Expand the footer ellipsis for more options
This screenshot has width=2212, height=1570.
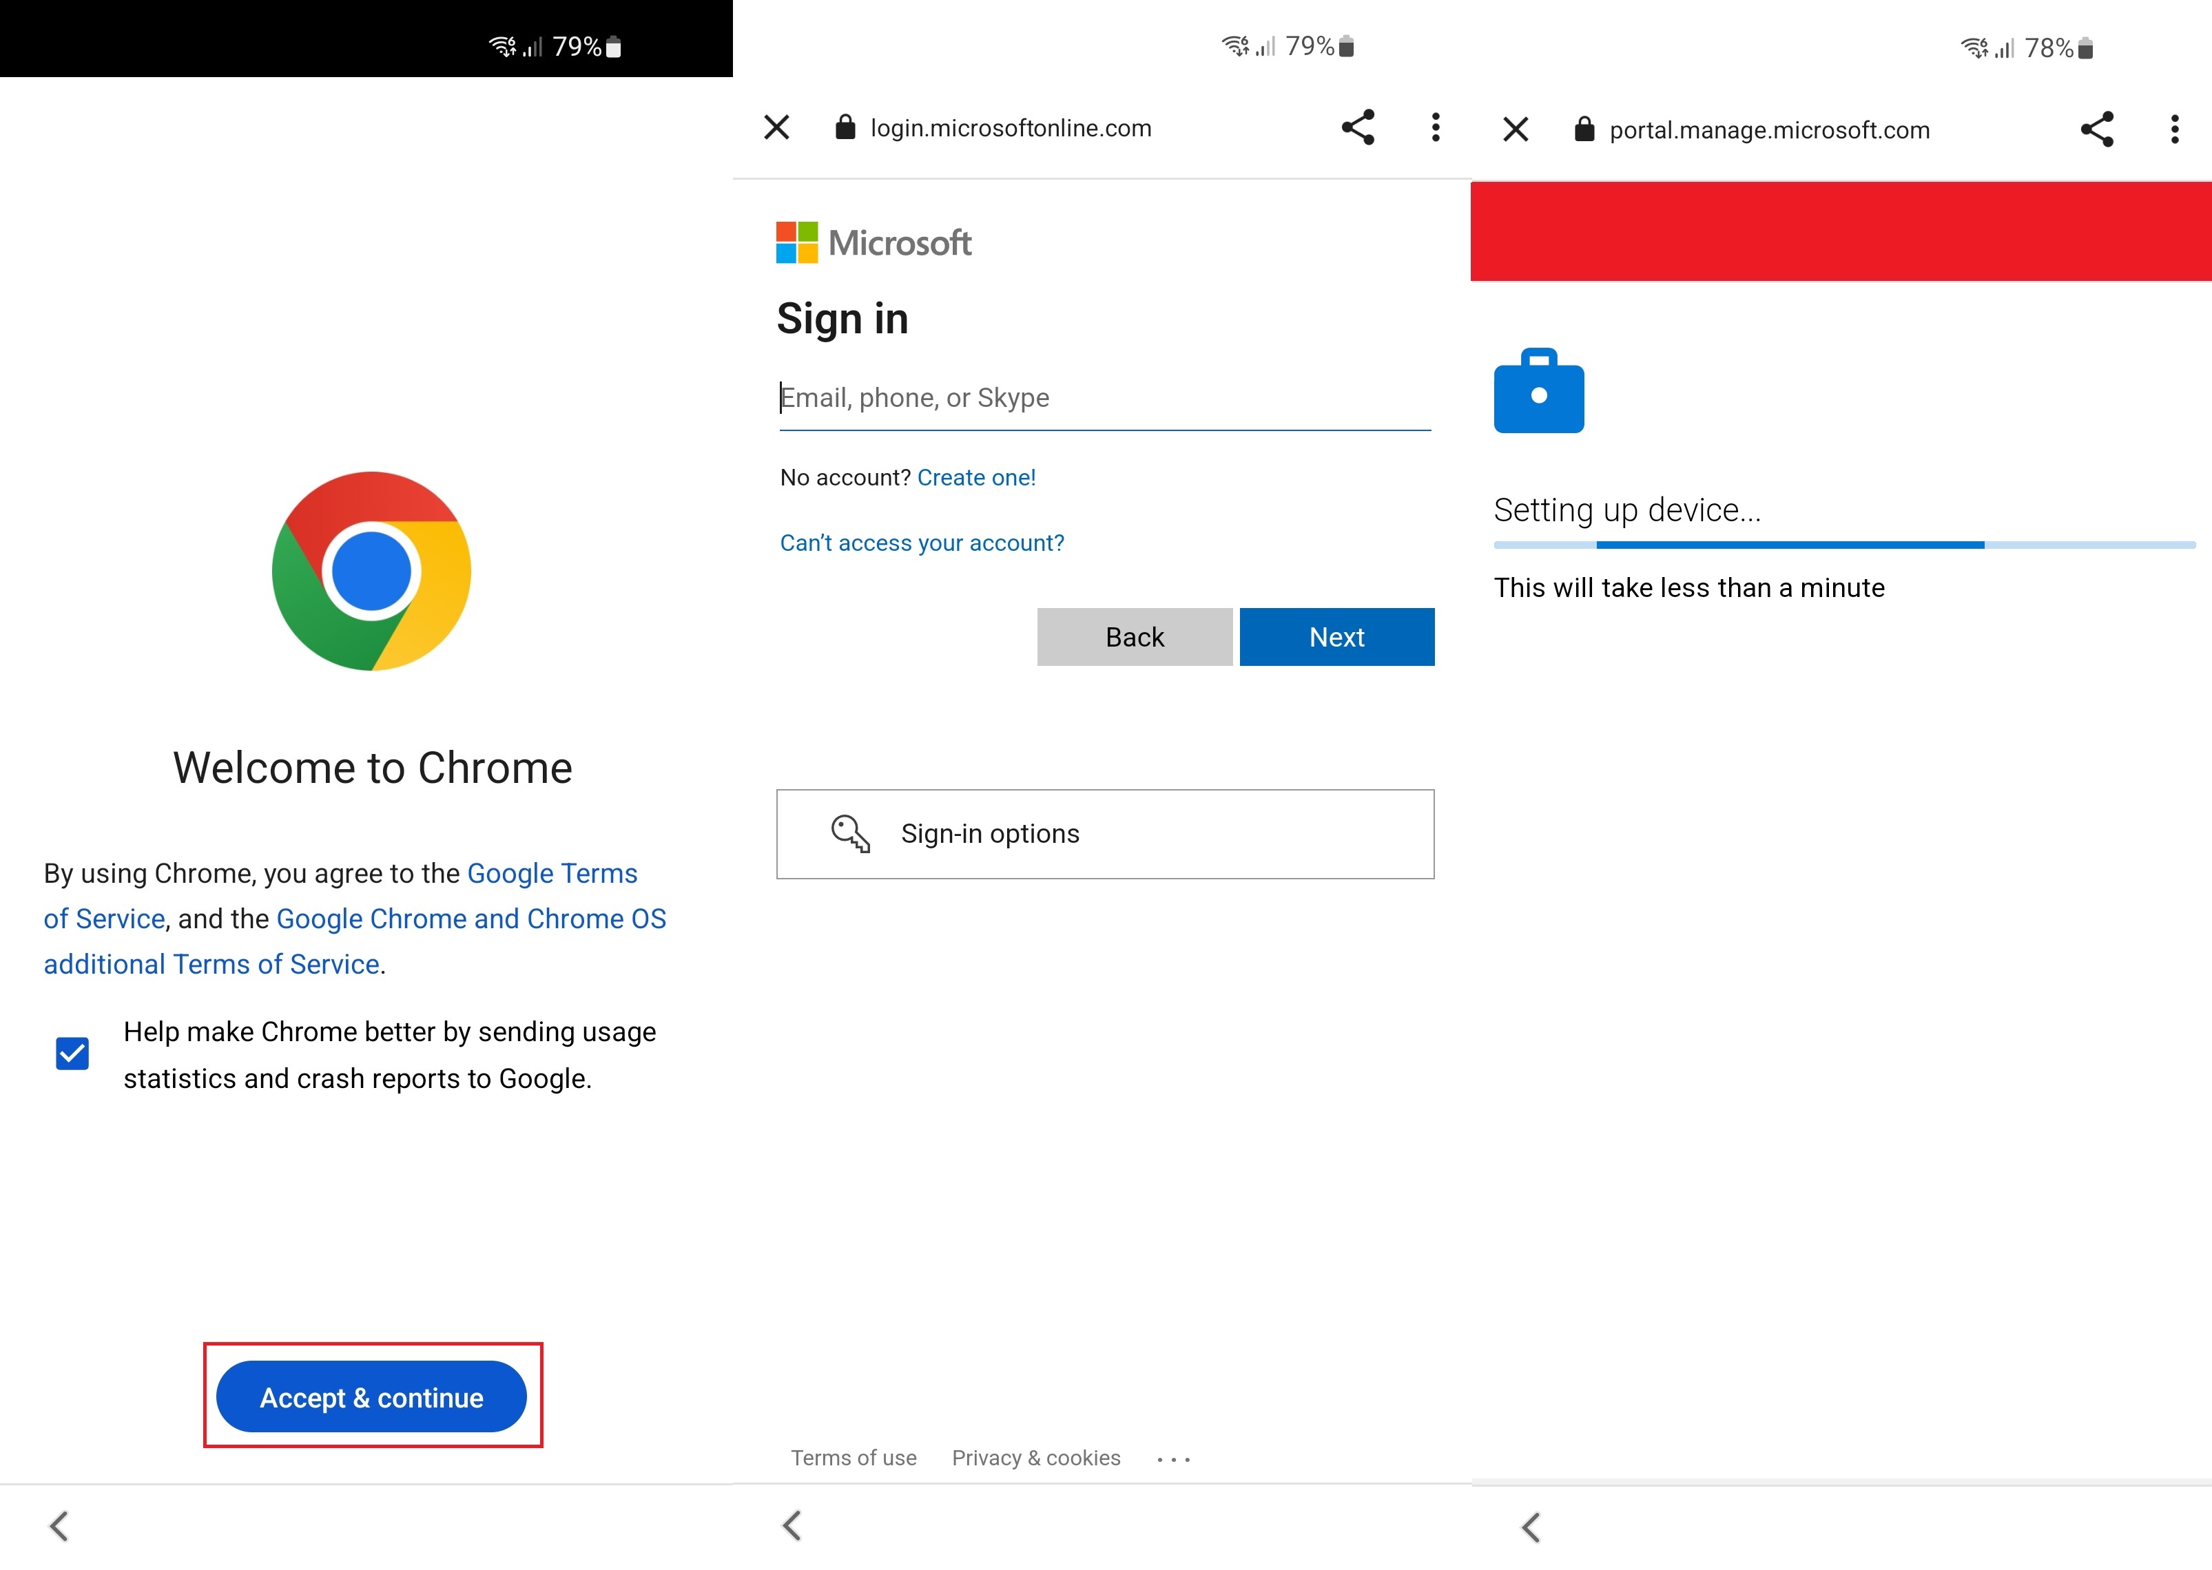point(1172,1458)
